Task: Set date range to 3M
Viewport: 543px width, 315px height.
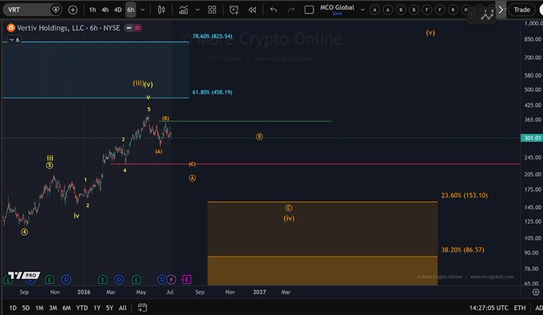Action: point(53,308)
